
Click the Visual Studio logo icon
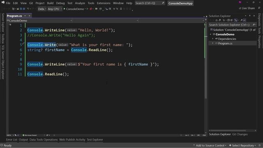coord(3,2)
